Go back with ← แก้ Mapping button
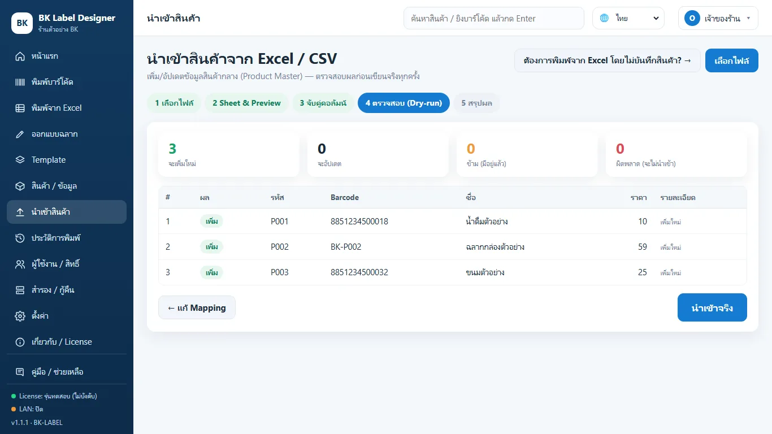The width and height of the screenshot is (772, 434). pos(197,308)
